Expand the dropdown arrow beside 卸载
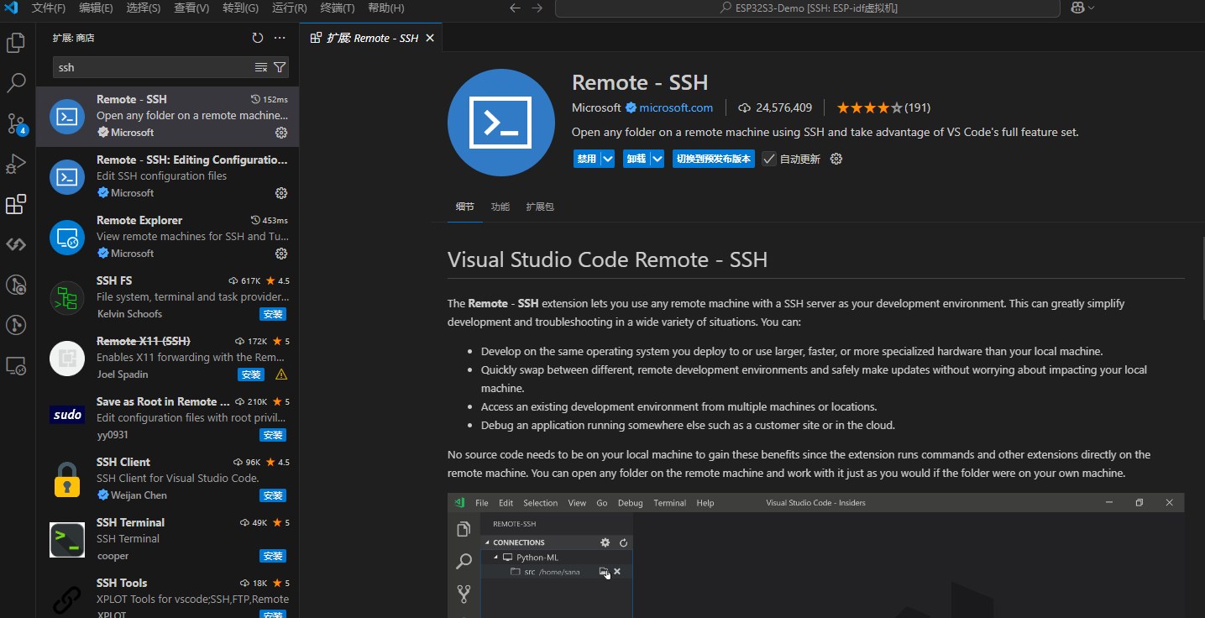The width and height of the screenshot is (1205, 618). click(x=658, y=159)
